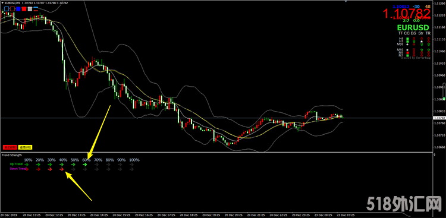The width and height of the screenshot is (446, 218).
Task: Click the gray Down Trend arrow under 100%
Action: click(x=131, y=169)
